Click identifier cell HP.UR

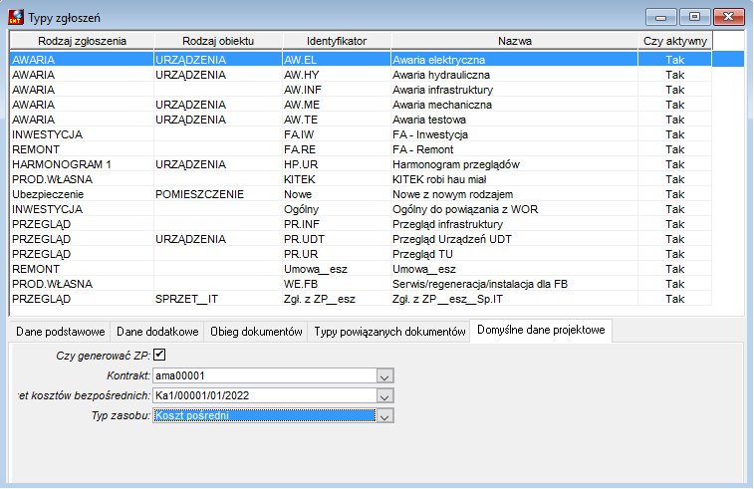[337, 164]
